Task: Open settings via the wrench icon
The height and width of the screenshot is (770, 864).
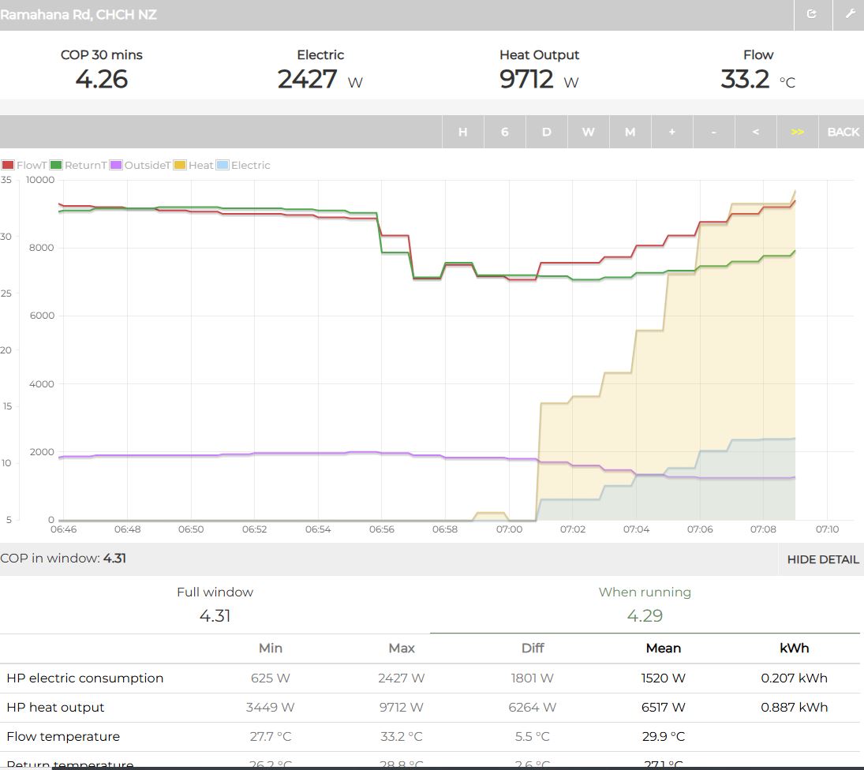Action: coord(850,15)
